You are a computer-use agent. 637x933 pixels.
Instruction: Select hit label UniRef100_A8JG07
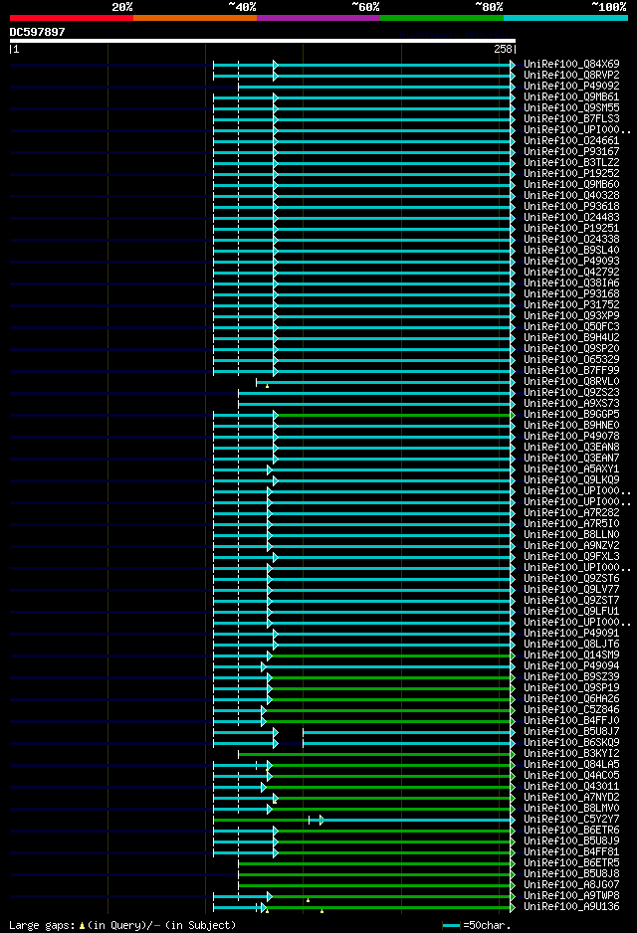pyautogui.click(x=571, y=884)
